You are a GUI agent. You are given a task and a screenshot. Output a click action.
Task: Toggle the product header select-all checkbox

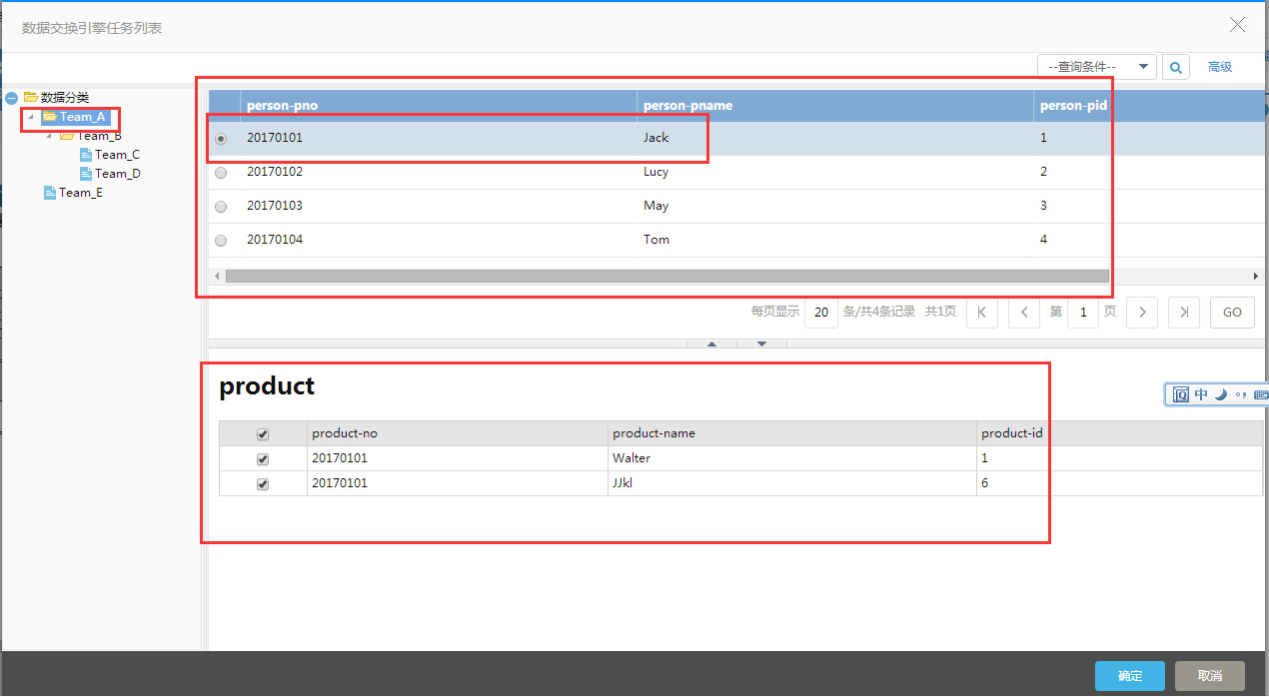(x=263, y=434)
